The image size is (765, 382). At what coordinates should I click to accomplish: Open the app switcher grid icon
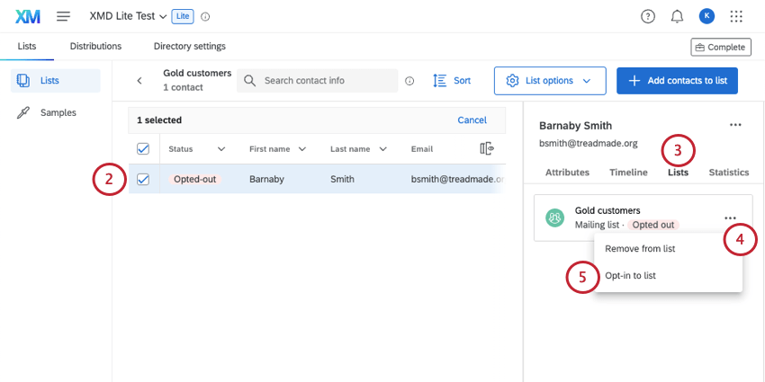(736, 16)
